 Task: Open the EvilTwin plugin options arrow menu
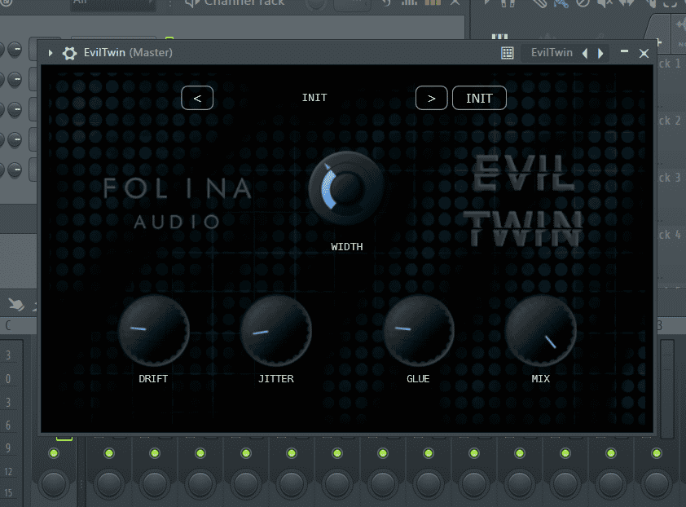(x=51, y=53)
